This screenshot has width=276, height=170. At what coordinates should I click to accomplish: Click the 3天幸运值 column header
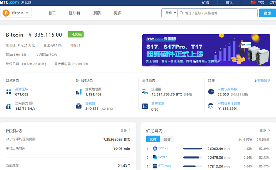(263, 140)
